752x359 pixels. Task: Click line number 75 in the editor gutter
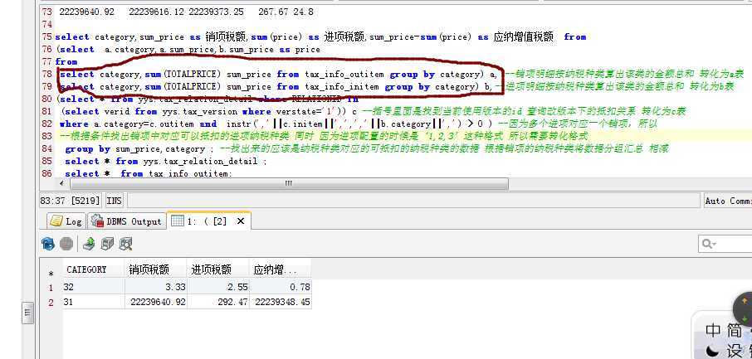point(46,37)
